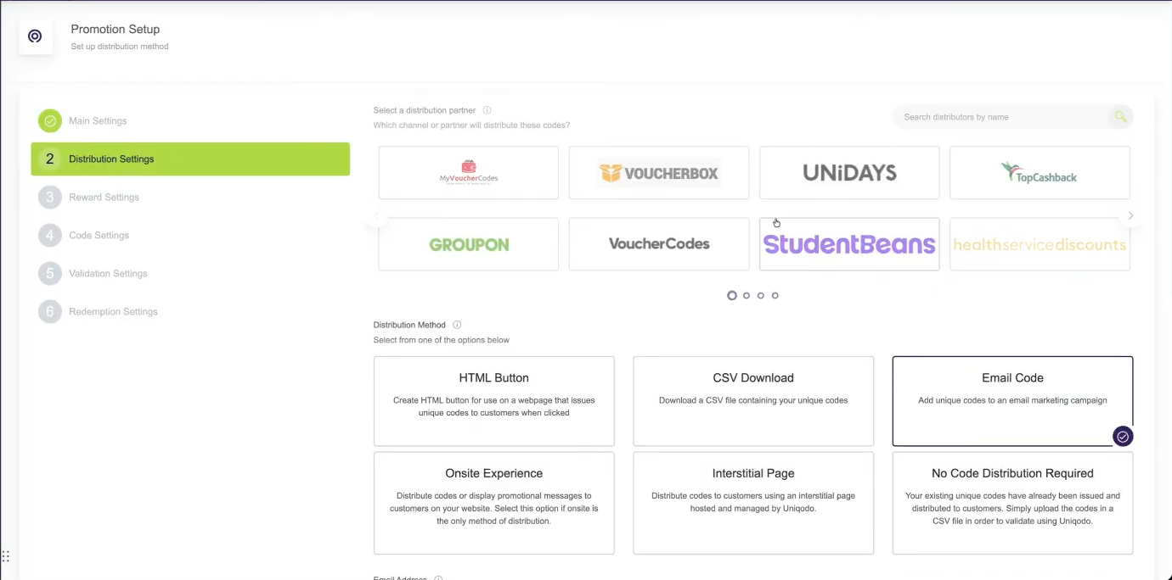Click the green checkmark icon beside Main Settings
1172x580 pixels.
(x=50, y=121)
